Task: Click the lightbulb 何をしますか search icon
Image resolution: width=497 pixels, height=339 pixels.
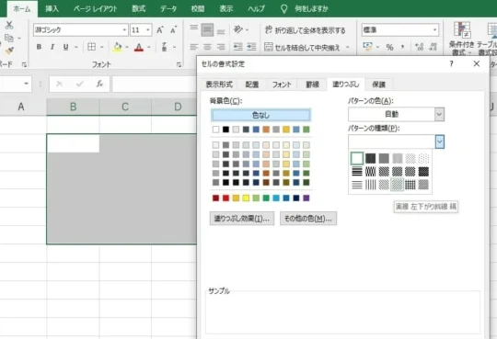Action: point(284,8)
